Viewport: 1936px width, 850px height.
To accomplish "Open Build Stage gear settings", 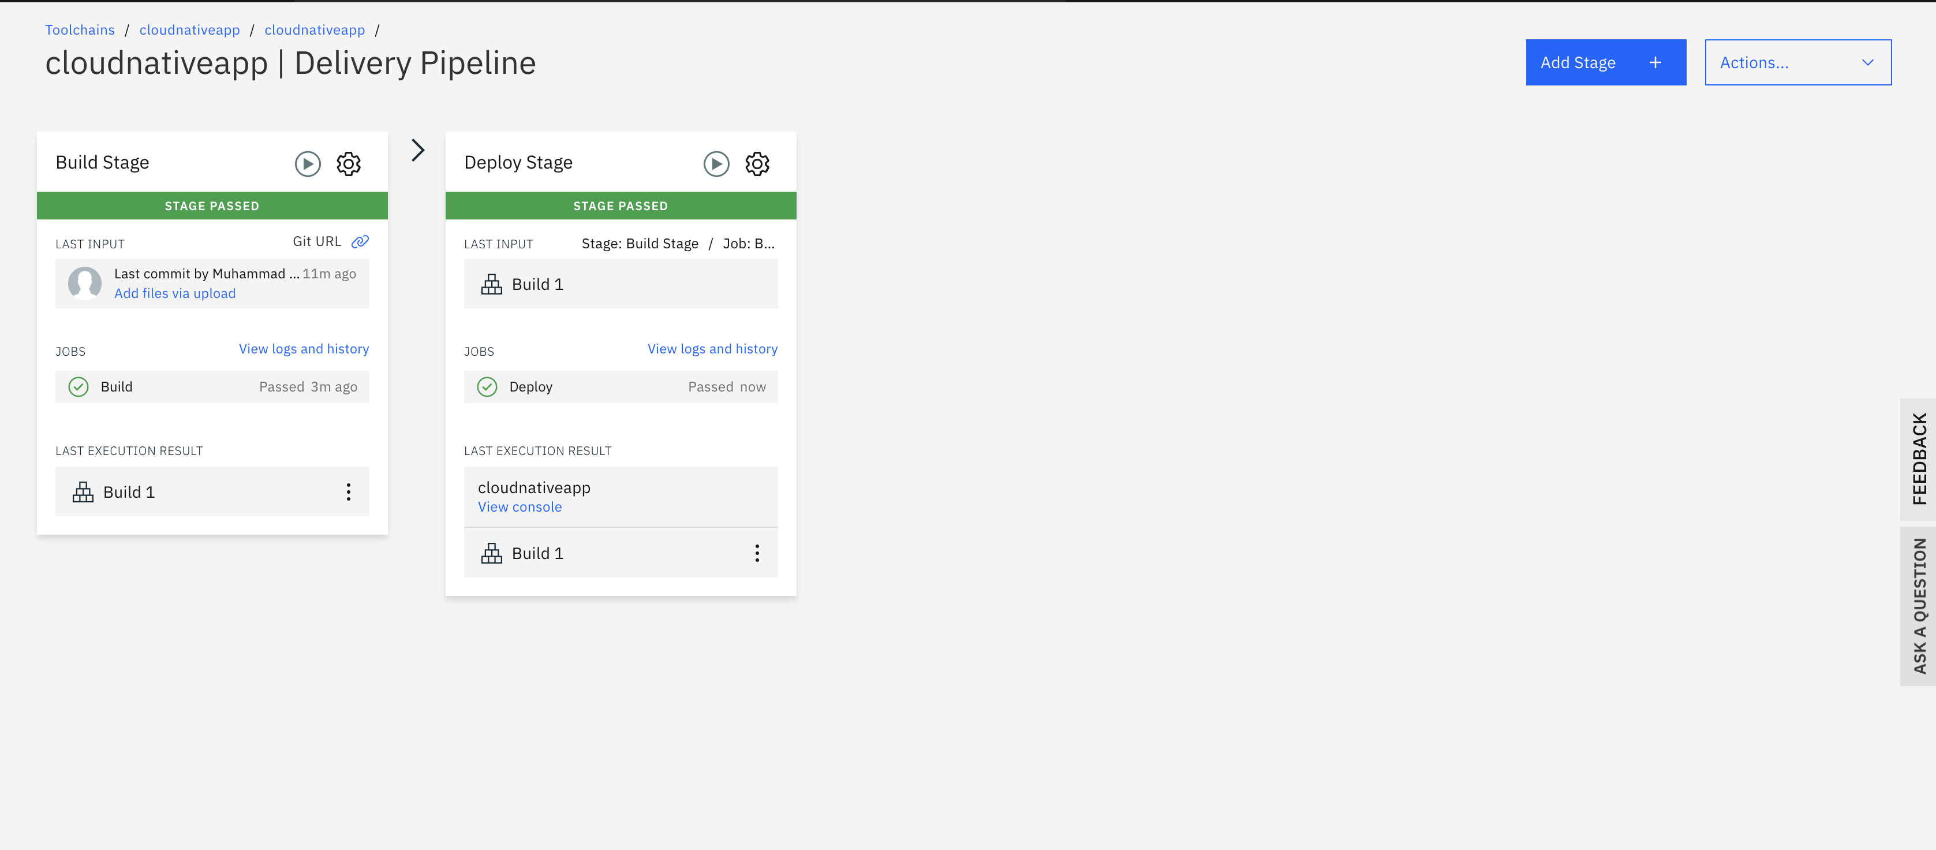I will tap(349, 163).
